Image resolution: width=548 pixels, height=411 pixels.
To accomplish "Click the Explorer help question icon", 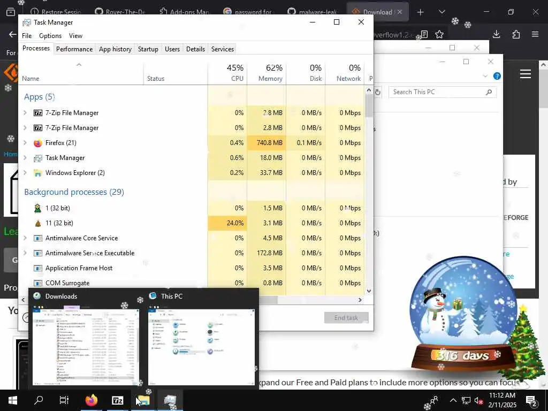I will click(x=497, y=76).
